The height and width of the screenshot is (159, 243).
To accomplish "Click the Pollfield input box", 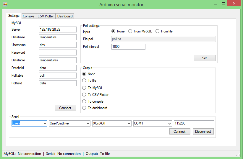I will [x=58, y=83].
